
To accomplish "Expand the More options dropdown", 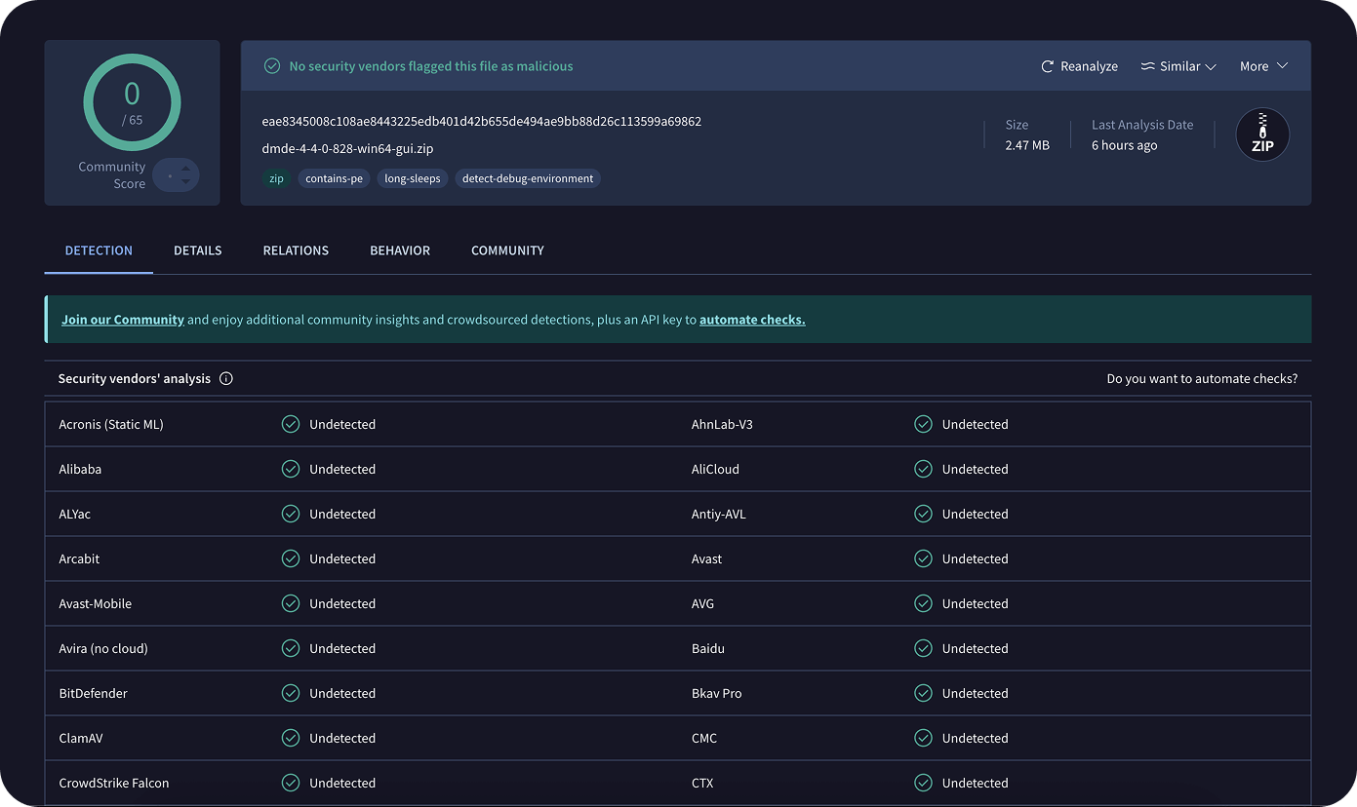I will 1263,65.
